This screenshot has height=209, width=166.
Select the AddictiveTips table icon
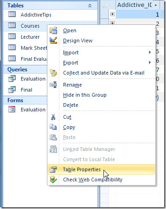(x=12, y=14)
